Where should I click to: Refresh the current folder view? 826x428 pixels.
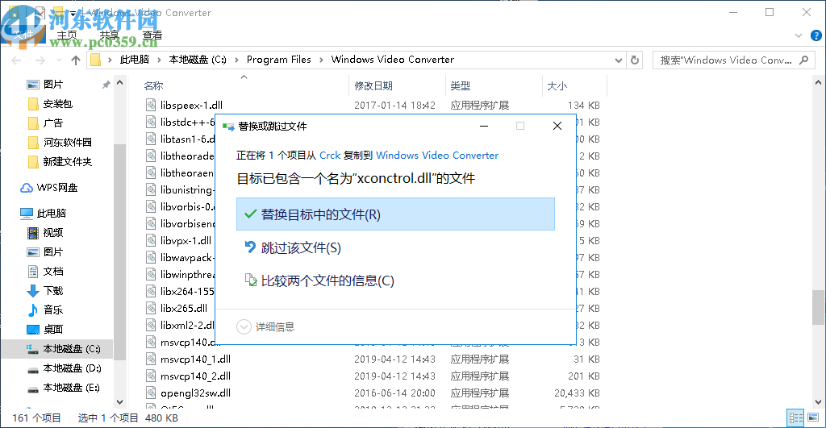pyautogui.click(x=635, y=60)
